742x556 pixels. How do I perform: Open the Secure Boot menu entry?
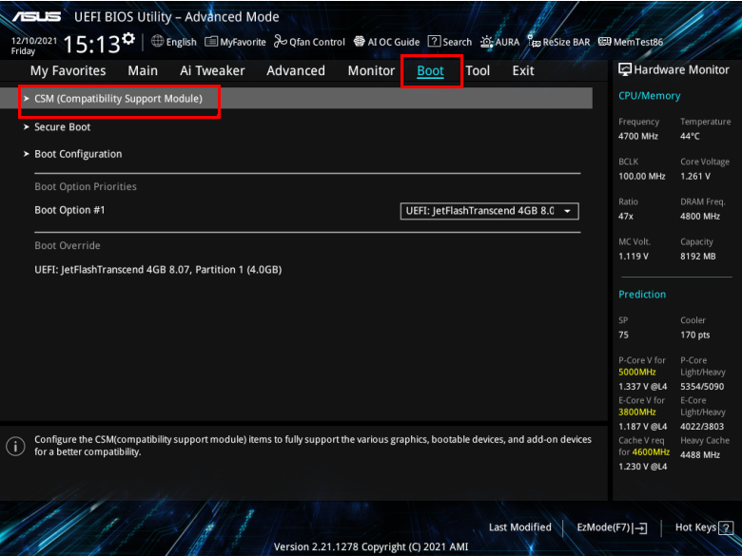63,126
